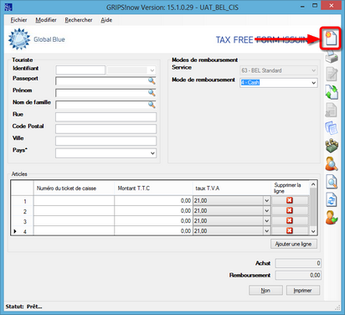
Task: Delete article row 1 with red X
Action: (290, 200)
